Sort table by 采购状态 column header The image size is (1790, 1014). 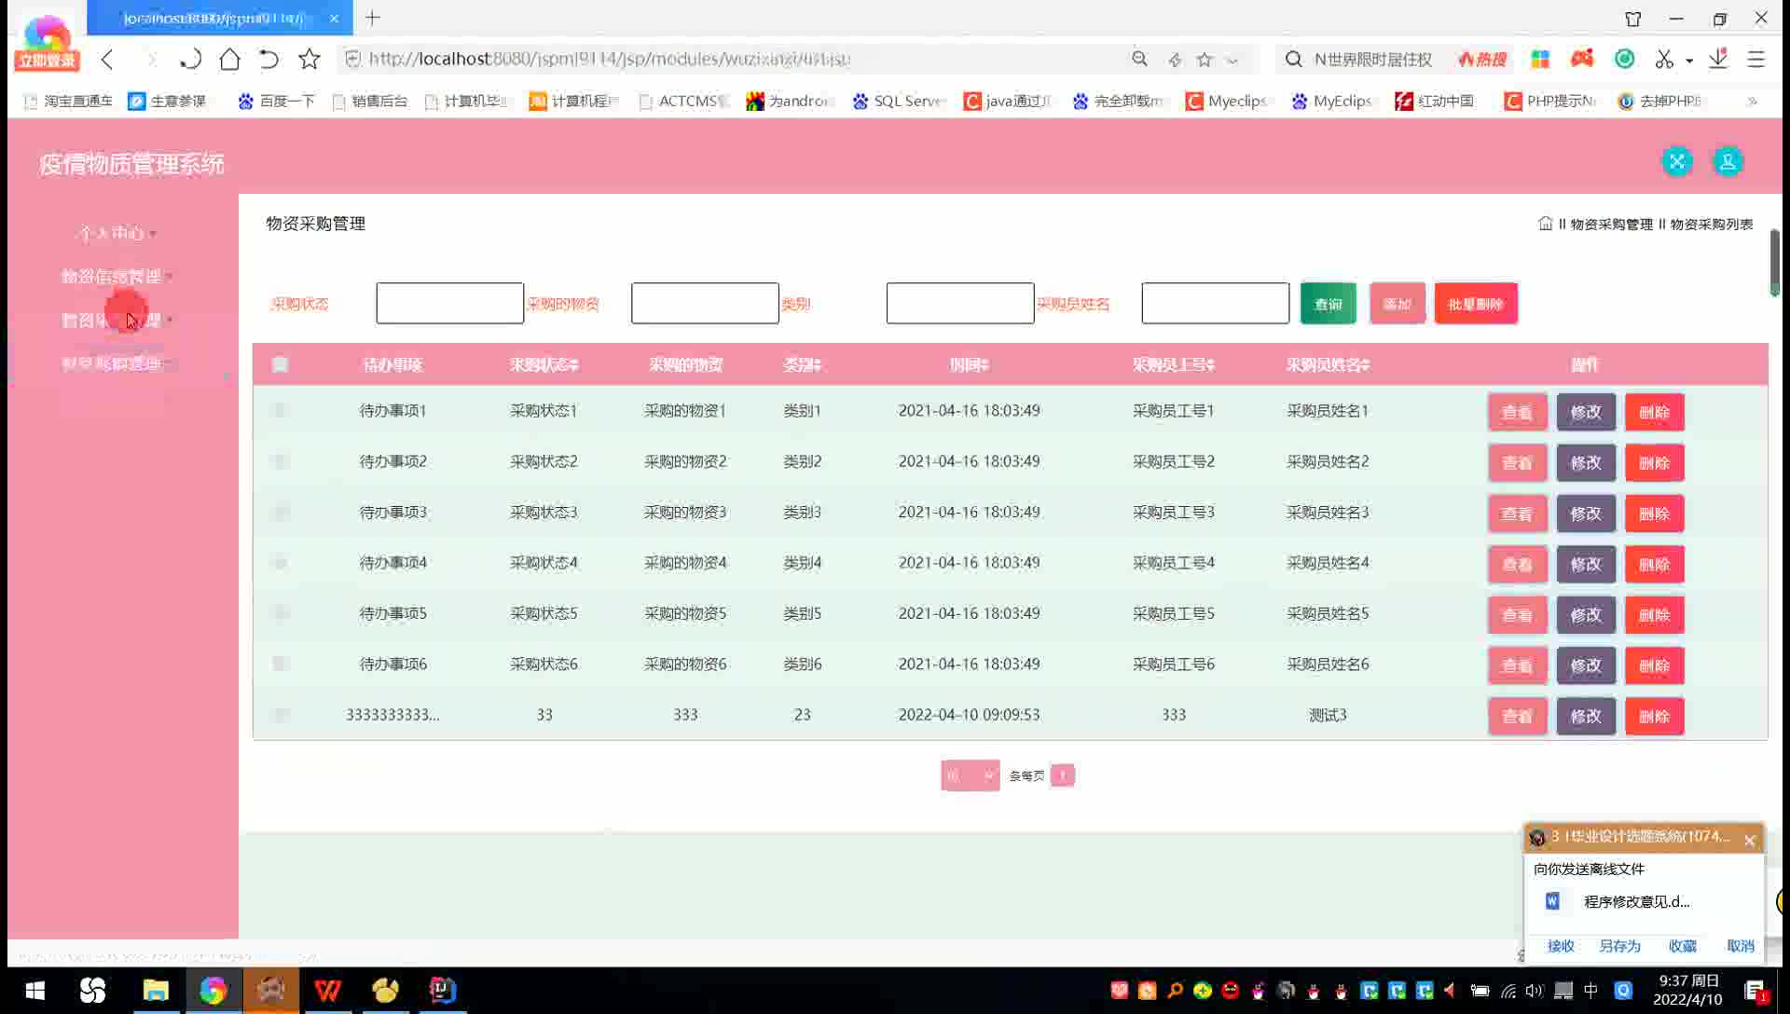click(x=544, y=364)
